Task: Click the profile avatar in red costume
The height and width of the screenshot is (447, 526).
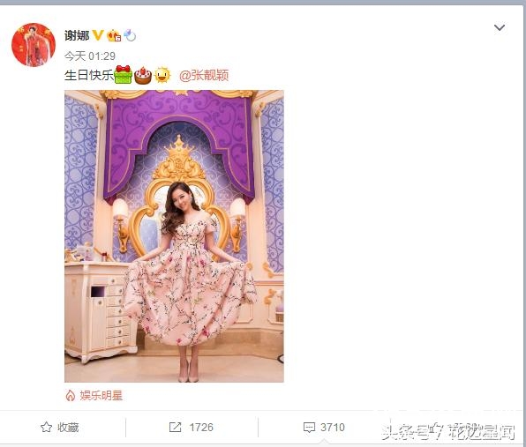Action: [x=34, y=45]
